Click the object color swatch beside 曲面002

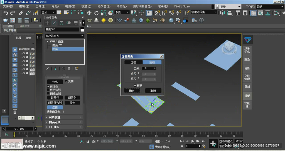coord(82,29)
